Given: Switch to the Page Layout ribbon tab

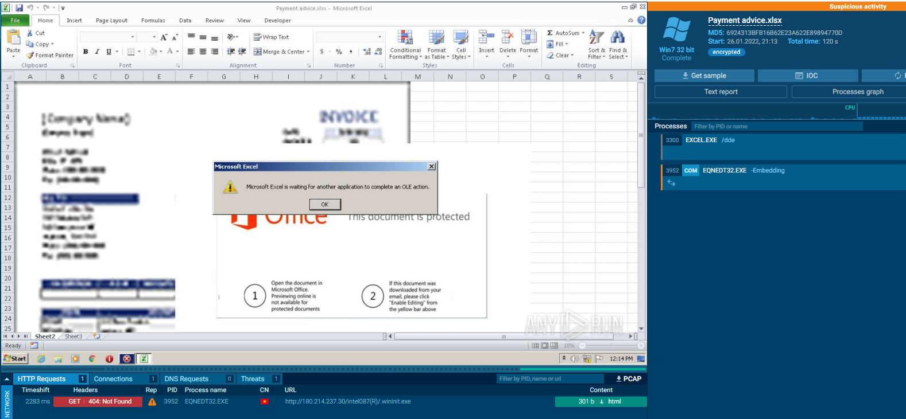Looking at the screenshot, I should click(111, 21).
